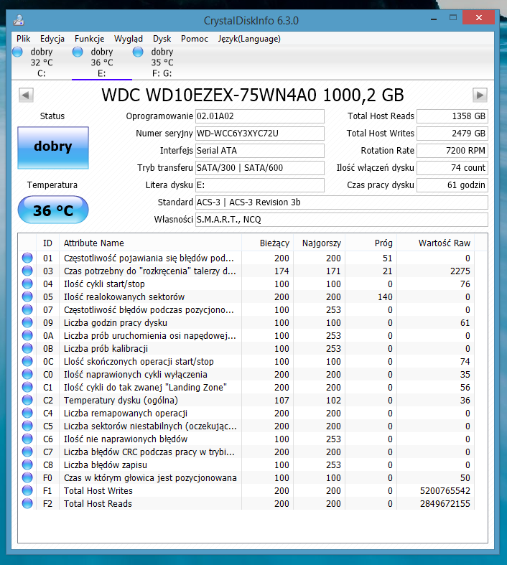Click status orb for attribute 0B
507x565 pixels.
coord(27,349)
